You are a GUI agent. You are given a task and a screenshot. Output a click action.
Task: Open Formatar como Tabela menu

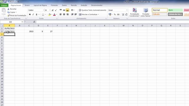coord(146,12)
